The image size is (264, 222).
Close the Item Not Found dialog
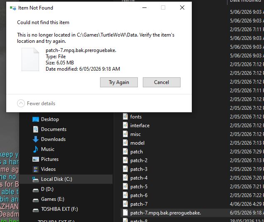pyautogui.click(x=182, y=7)
